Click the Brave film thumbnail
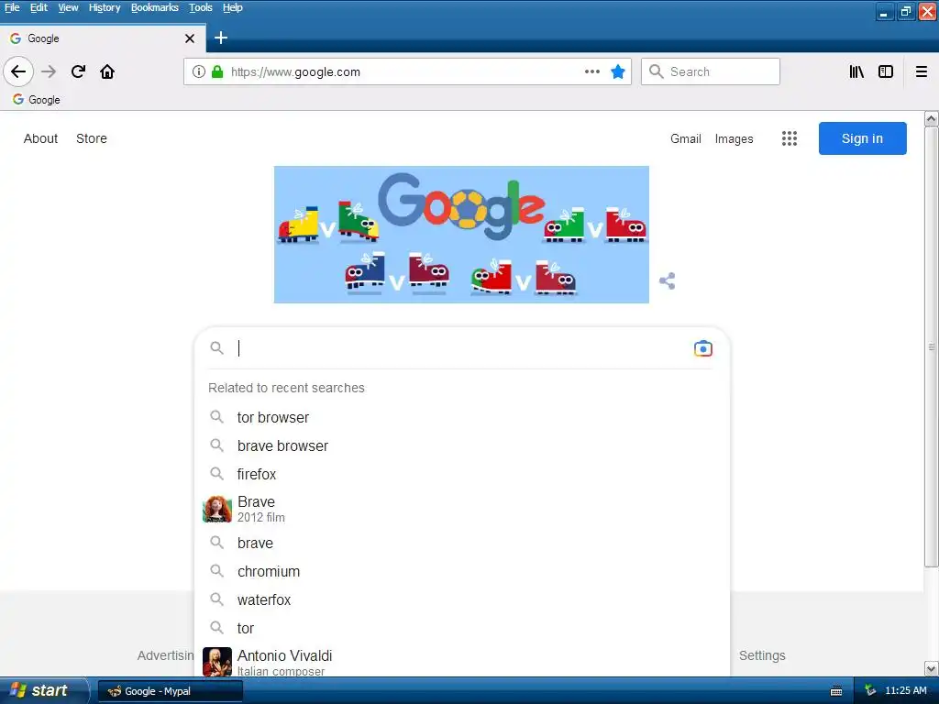This screenshot has width=939, height=704. tap(216, 509)
